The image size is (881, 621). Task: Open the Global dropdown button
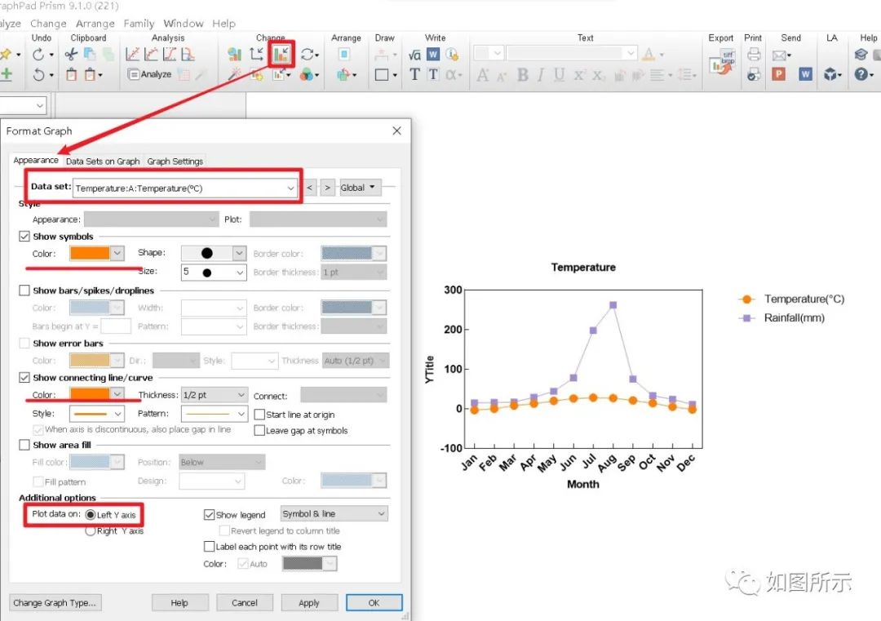(360, 188)
